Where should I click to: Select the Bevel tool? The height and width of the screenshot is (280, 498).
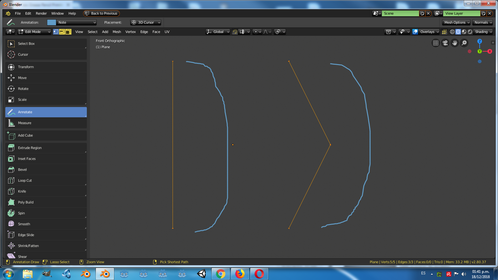(x=46, y=170)
